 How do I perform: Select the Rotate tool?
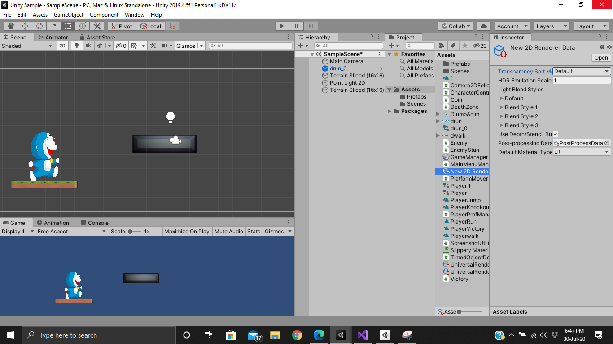39,26
